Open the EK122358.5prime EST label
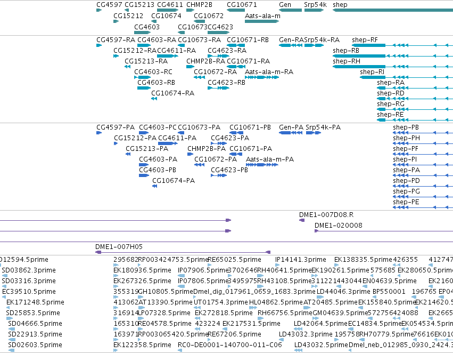This screenshot has width=453, height=353. (x=143, y=345)
